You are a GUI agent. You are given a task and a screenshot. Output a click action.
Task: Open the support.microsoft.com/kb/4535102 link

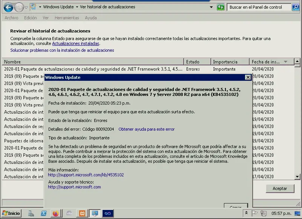tap(86, 175)
